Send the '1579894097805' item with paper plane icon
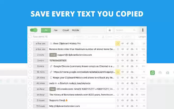 [127, 60]
